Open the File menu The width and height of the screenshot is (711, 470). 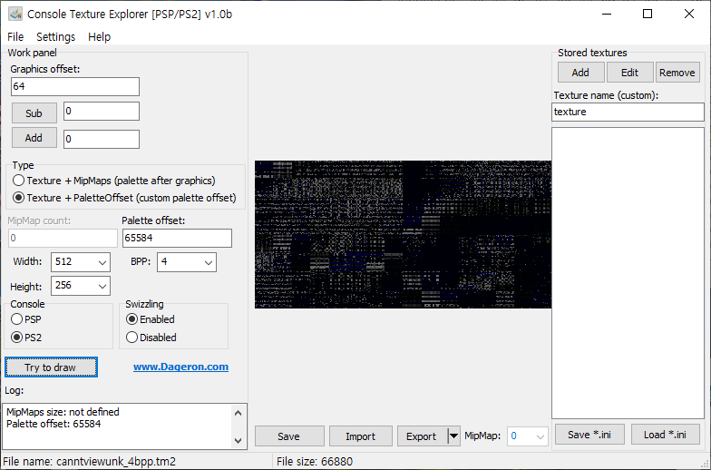click(x=15, y=36)
